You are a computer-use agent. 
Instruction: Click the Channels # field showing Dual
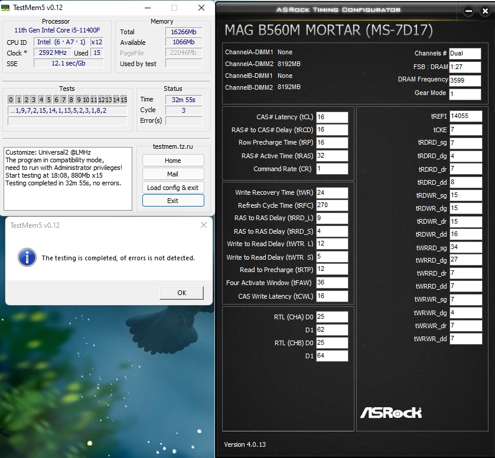[x=465, y=53]
